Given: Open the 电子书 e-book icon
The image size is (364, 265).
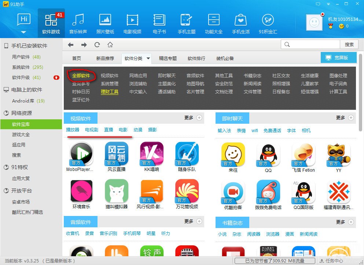Looking at the screenshot, I should pos(159,20).
